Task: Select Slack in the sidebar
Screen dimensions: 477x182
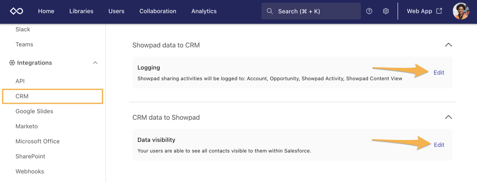Action: [23, 29]
